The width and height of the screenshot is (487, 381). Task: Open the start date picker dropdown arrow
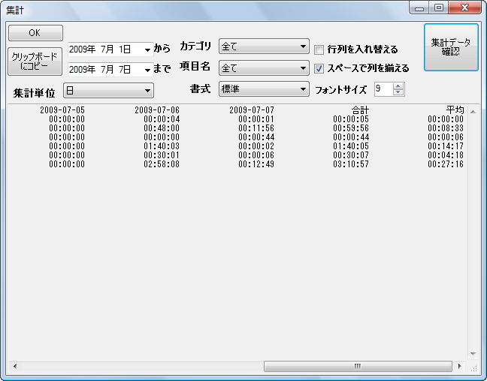147,49
